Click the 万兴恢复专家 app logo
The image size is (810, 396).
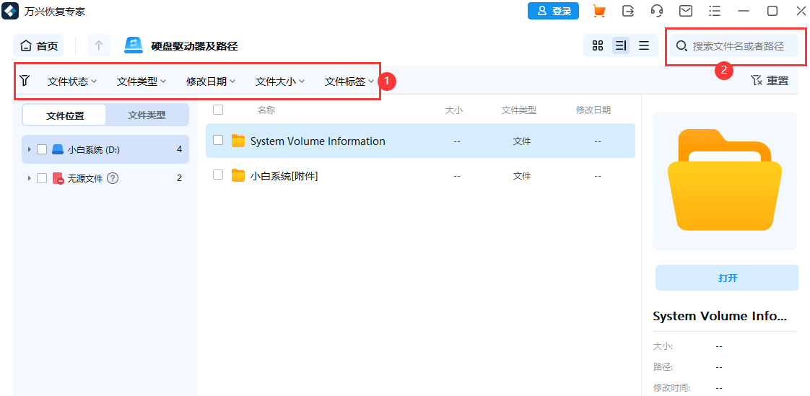pos(10,11)
